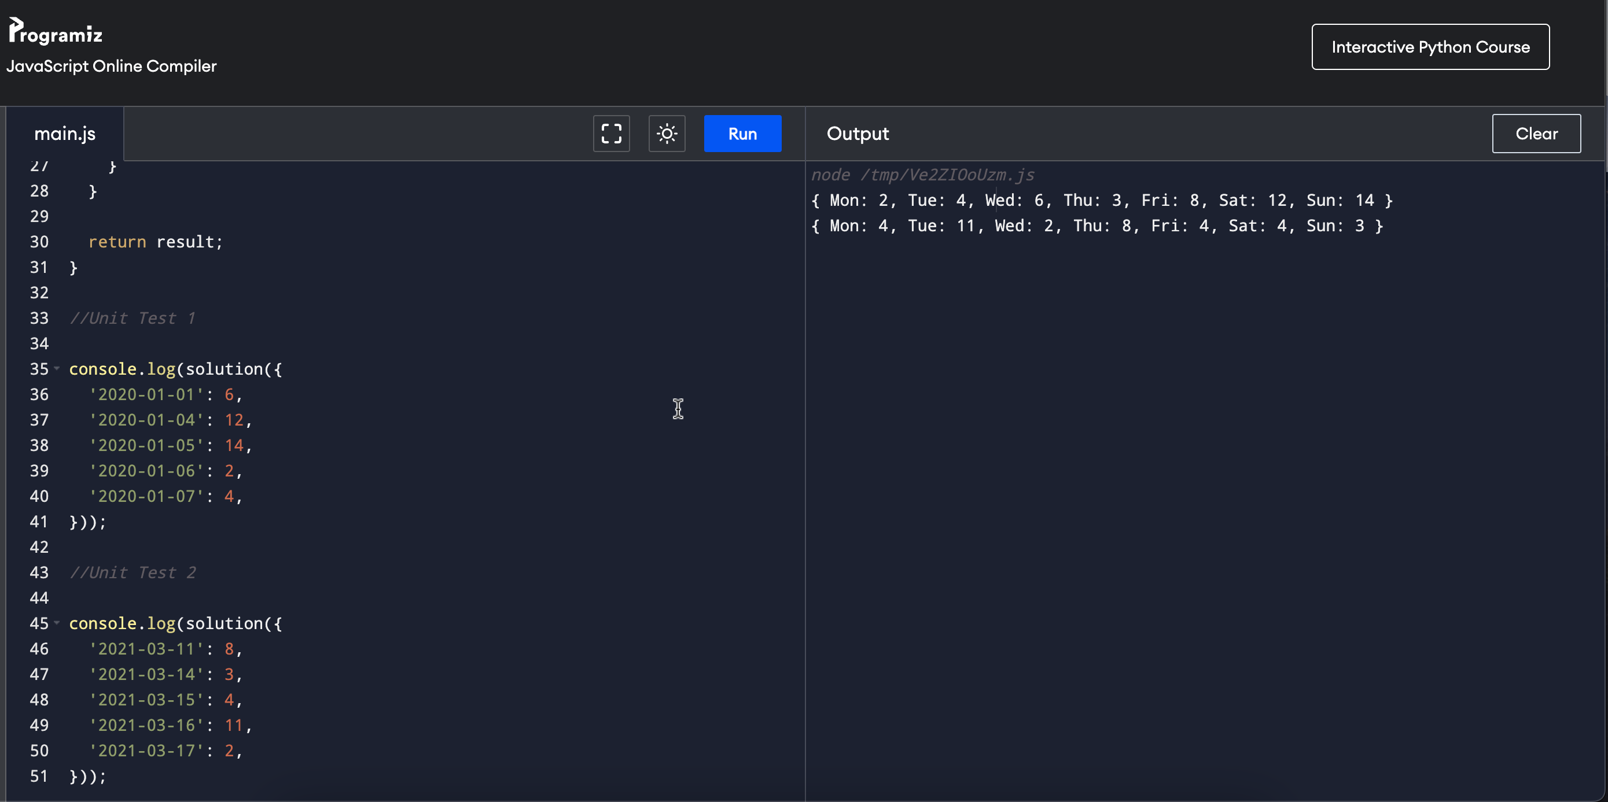The width and height of the screenshot is (1608, 802).
Task: Click the Output panel header
Action: [857, 133]
